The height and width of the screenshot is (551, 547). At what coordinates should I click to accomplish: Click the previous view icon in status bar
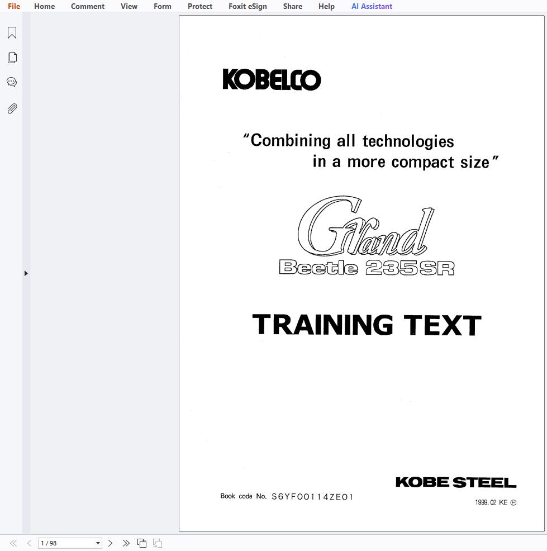tap(142, 543)
